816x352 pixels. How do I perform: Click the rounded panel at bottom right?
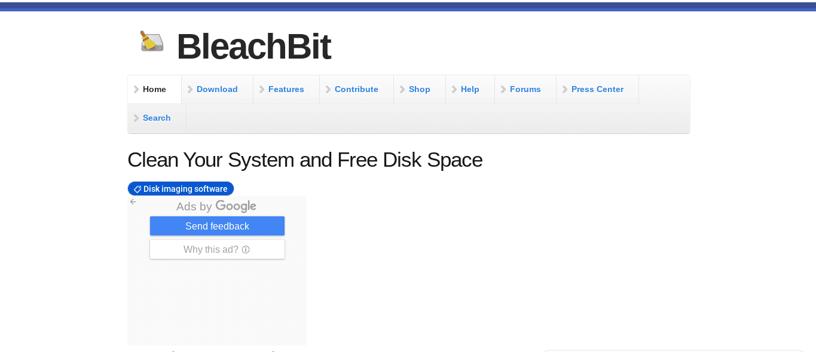tap(674, 351)
